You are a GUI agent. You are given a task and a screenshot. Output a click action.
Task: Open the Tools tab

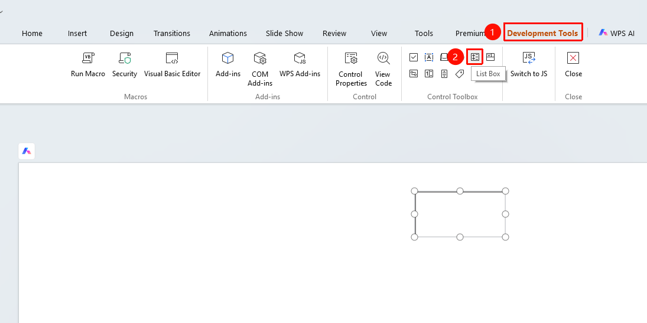pyautogui.click(x=424, y=34)
